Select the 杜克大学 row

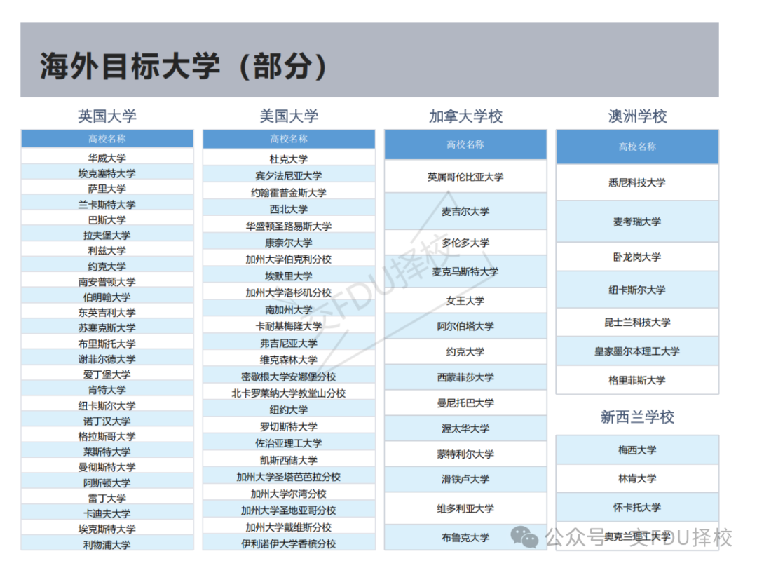click(x=289, y=158)
